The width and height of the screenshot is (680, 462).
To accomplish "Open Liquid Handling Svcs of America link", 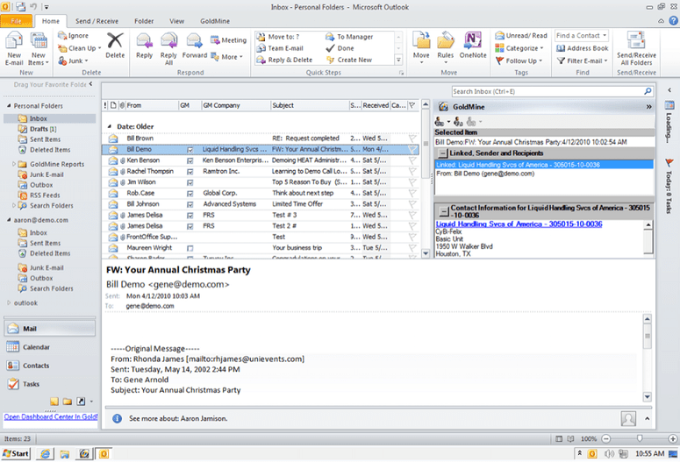I will tap(519, 224).
